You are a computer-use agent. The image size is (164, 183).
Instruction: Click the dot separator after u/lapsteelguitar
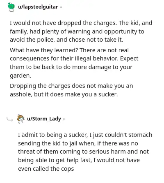[x=61, y=7]
